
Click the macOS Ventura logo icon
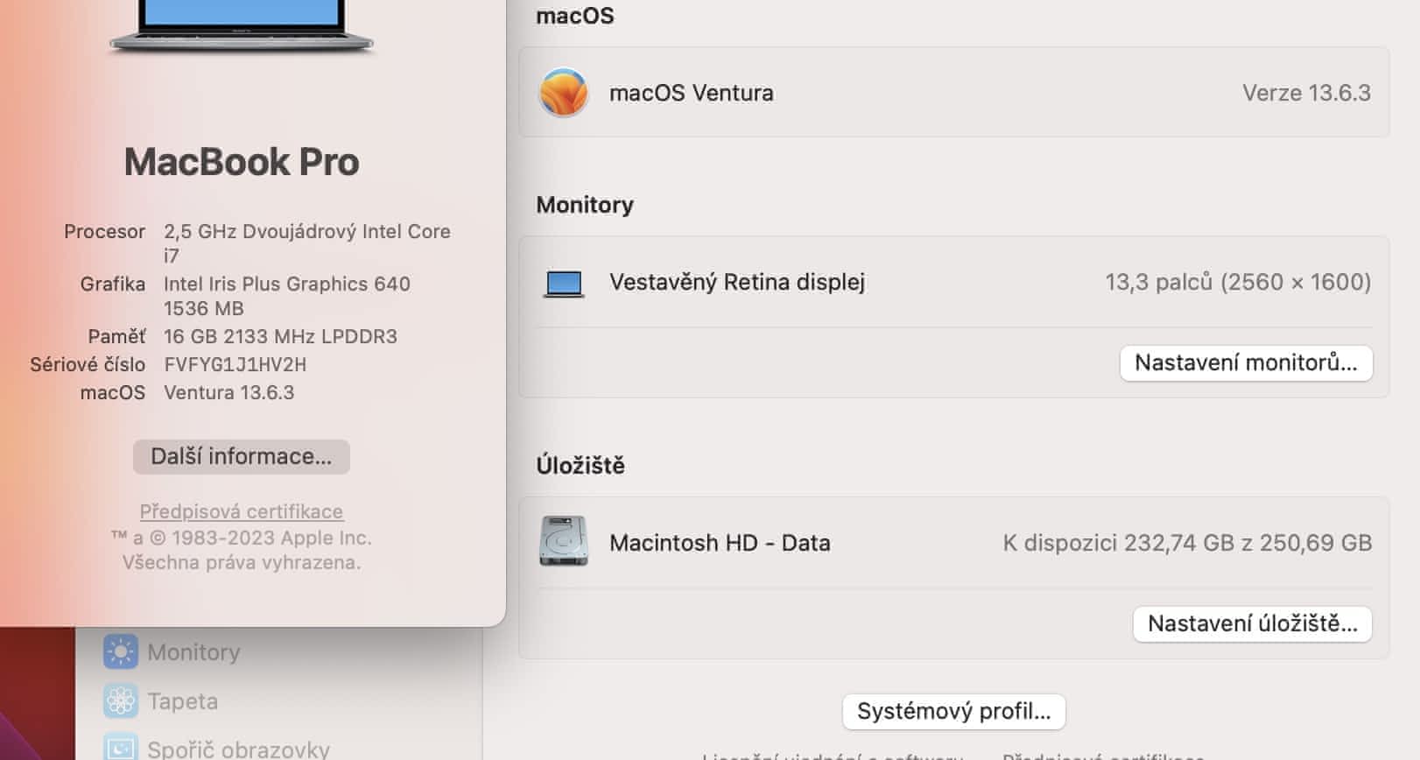coord(564,93)
